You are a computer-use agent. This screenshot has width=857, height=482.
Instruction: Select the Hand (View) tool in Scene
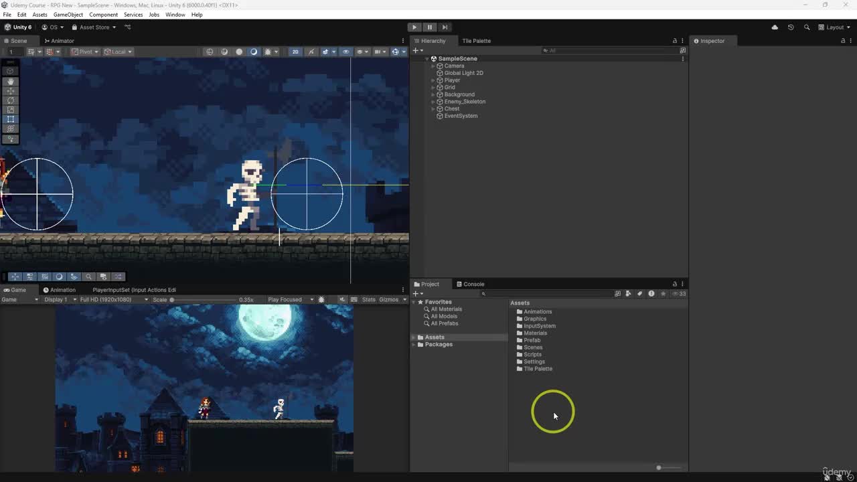pos(11,81)
